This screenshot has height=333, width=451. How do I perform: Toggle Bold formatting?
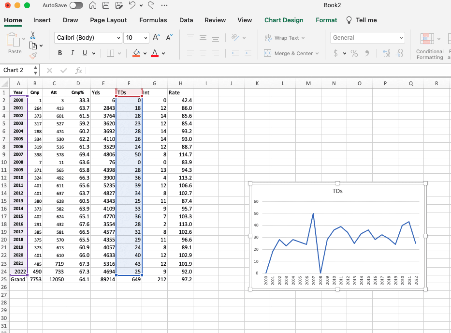60,53
